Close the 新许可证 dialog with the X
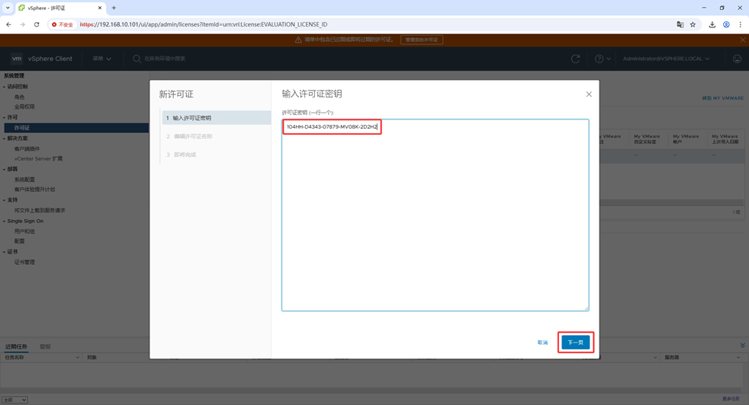This screenshot has width=749, height=405. tap(588, 94)
